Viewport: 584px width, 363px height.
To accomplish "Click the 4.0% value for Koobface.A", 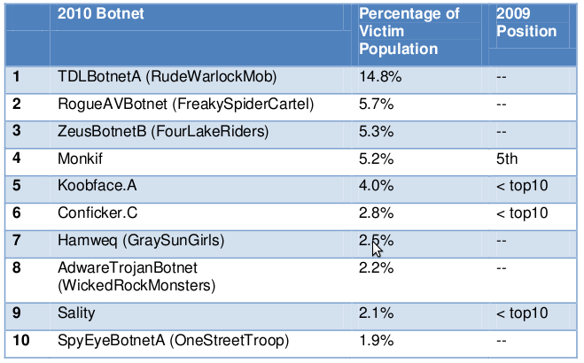I will pos(377,186).
